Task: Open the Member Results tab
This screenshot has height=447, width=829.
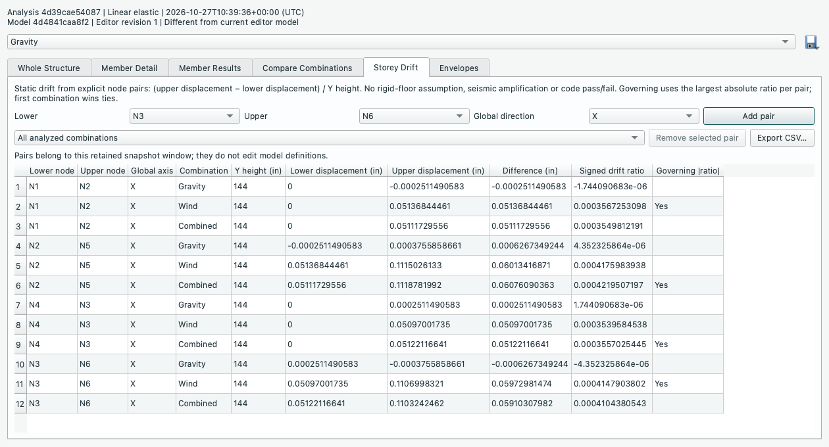Action: coord(210,68)
